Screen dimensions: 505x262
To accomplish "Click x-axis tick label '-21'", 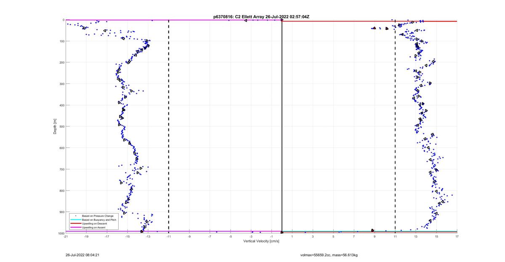I will click(66, 236).
